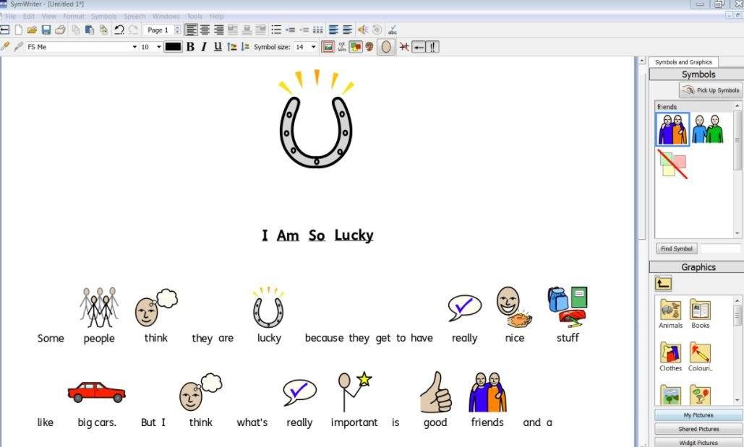This screenshot has width=744, height=447.
Task: Switch to Symbols and Graphics tab
Action: pyautogui.click(x=683, y=62)
